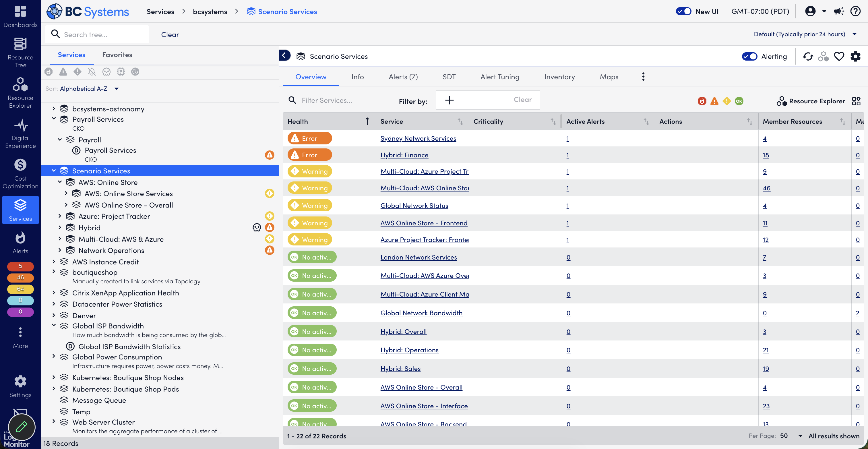This screenshot has height=449, width=868.
Task: Add Scenario Services to favorites heart
Action: pyautogui.click(x=839, y=57)
